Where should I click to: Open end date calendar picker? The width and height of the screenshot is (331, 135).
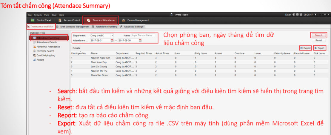140,40
